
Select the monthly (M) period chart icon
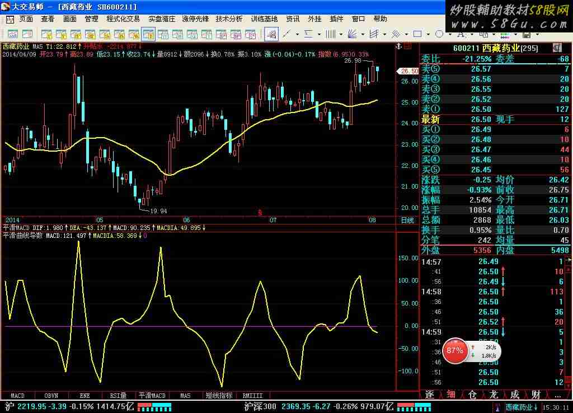coord(177,34)
